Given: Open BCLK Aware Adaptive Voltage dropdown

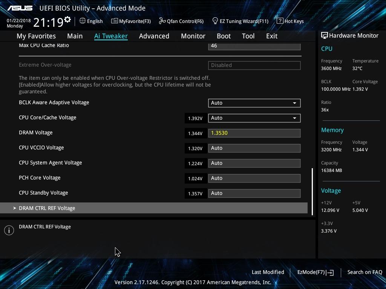Looking at the screenshot, I should (x=254, y=103).
